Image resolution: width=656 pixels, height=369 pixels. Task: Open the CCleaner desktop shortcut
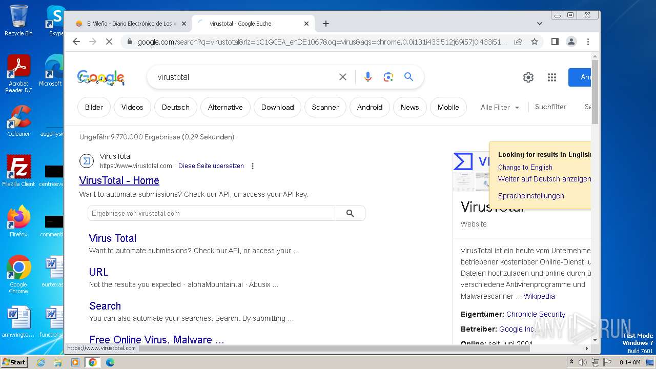(18, 121)
